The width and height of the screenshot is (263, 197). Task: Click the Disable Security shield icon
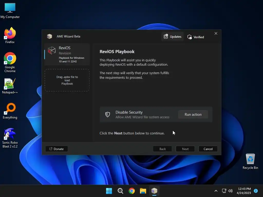(108, 114)
